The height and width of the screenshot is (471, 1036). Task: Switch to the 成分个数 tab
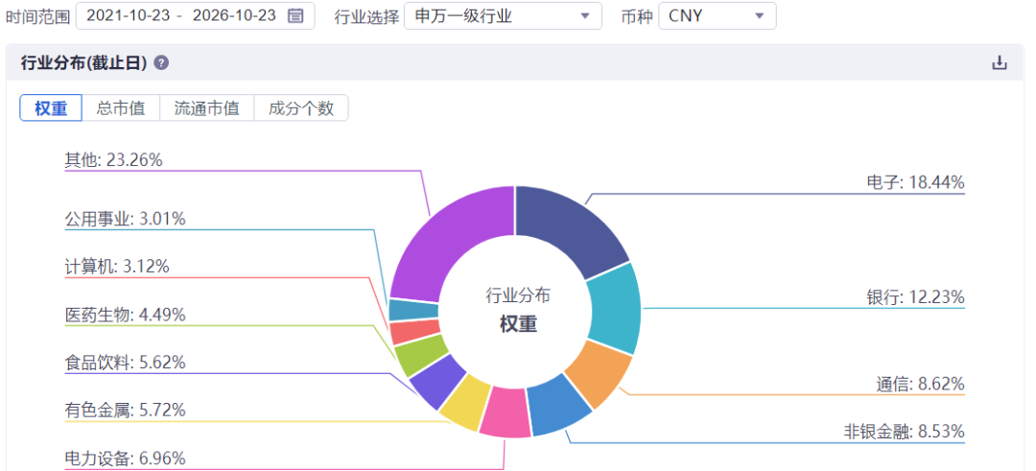click(301, 107)
